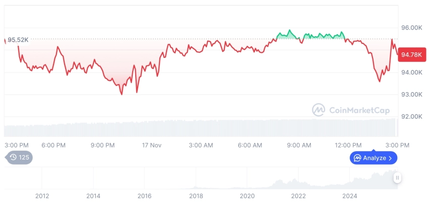Image resolution: width=434 pixels, height=202 pixels.
Task: Click the Analyze button's chart icon
Action: pyautogui.click(x=357, y=158)
